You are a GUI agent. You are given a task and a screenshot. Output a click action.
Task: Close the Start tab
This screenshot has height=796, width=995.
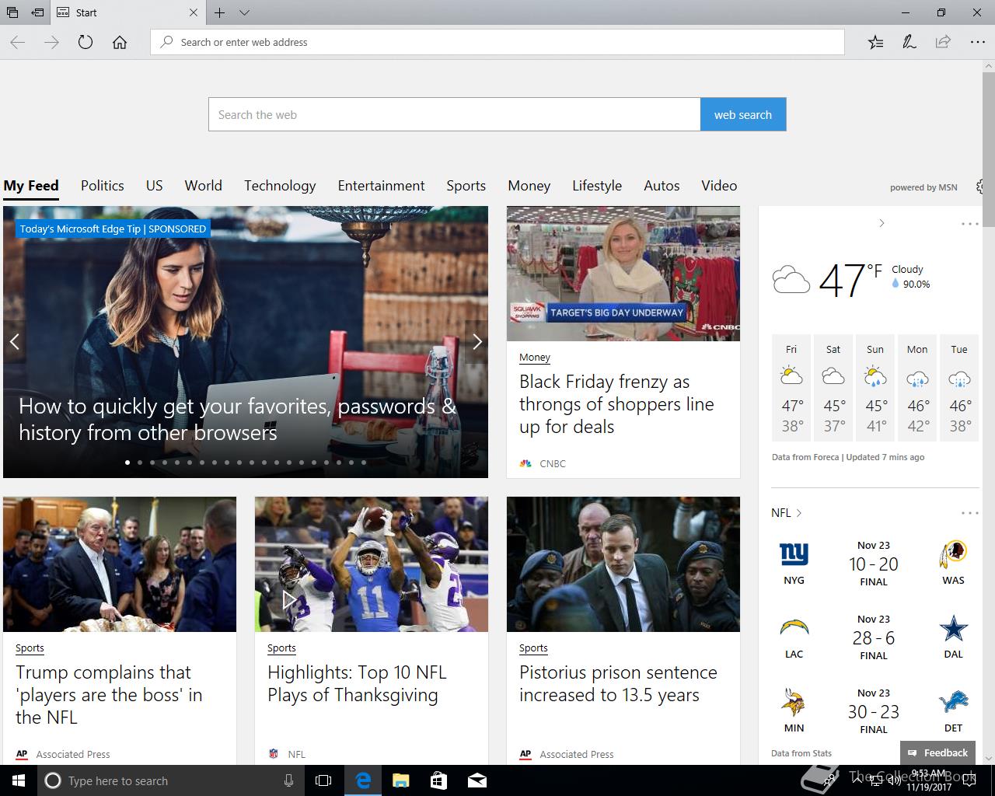tap(194, 12)
